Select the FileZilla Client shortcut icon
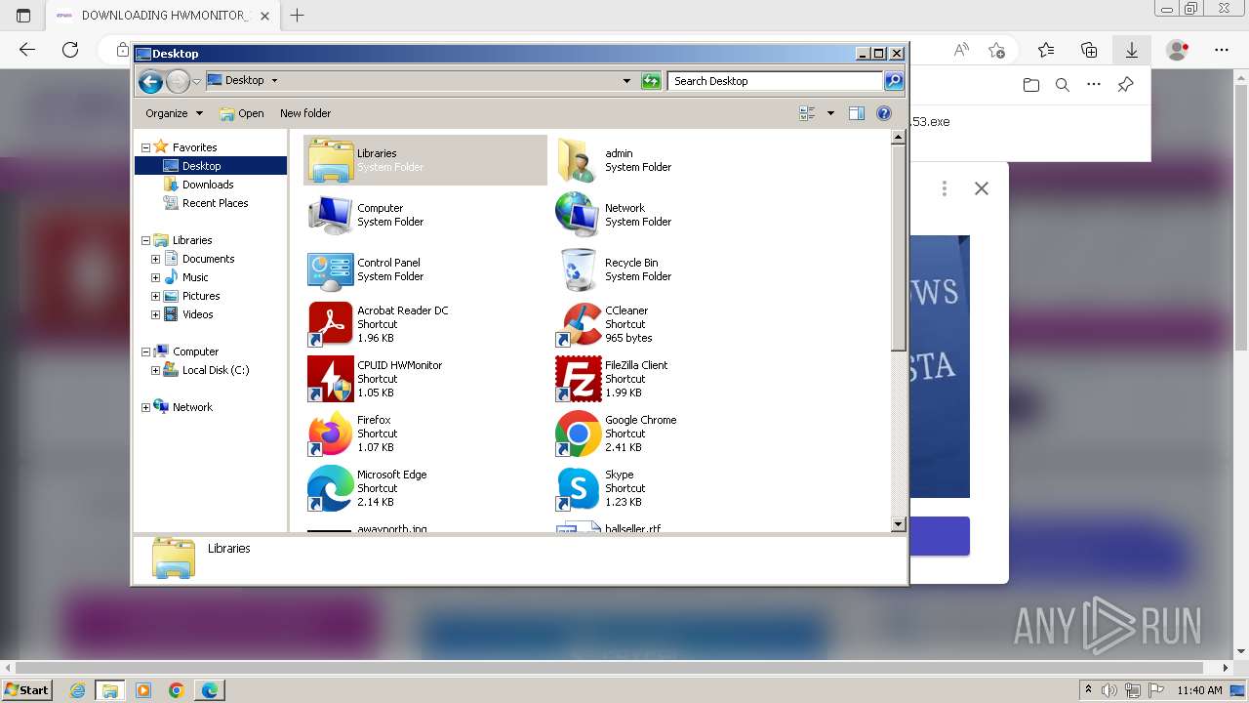This screenshot has width=1249, height=703. [578, 379]
